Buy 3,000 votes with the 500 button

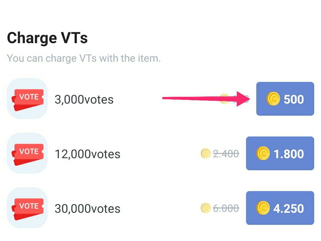[285, 99]
